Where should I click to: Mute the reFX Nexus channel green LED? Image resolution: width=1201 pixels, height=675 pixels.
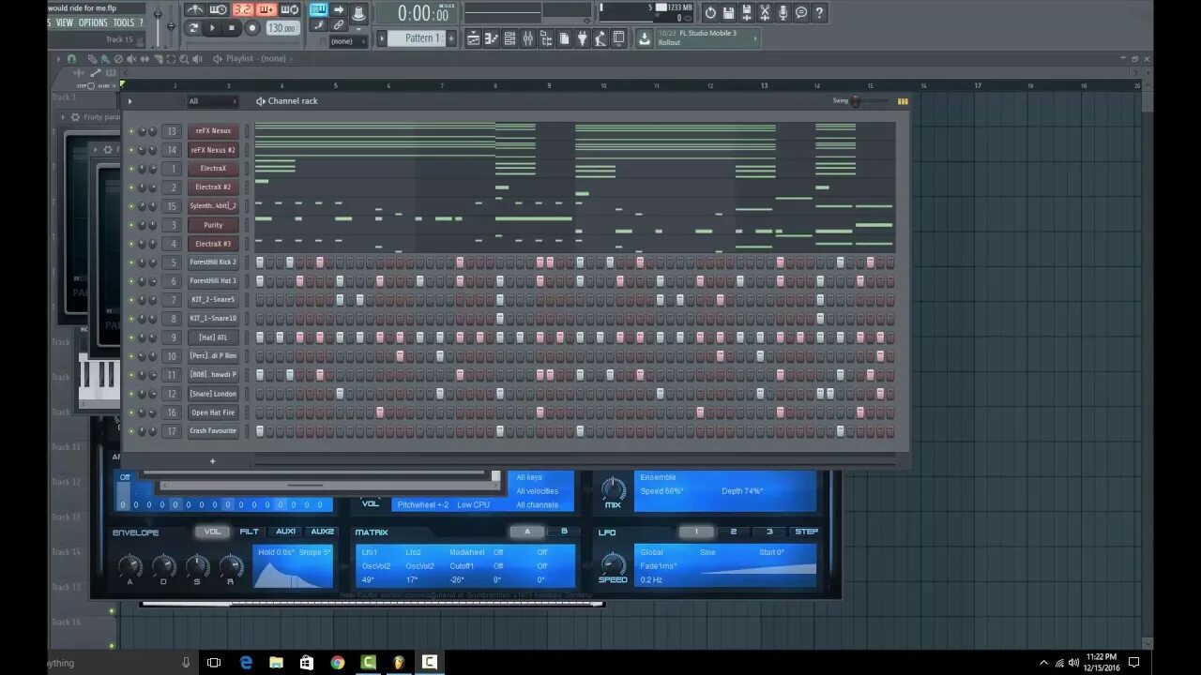[x=131, y=131]
